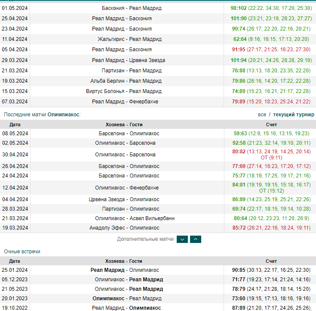The width and height of the screenshot is (316, 311).
Task: Open head-to-head match dated 25.01.2024
Action: (x=125, y=270)
